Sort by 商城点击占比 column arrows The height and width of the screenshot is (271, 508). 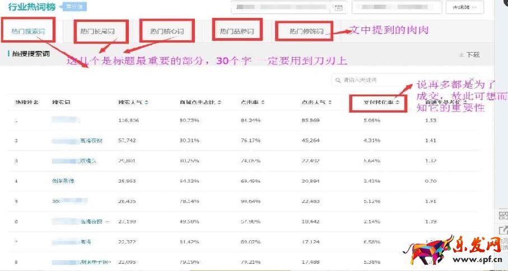220,102
